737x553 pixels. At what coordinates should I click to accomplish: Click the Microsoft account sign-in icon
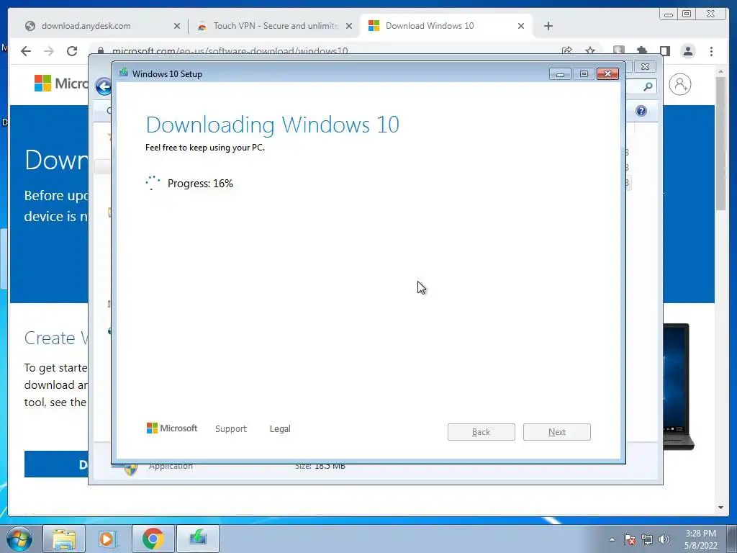coord(680,85)
